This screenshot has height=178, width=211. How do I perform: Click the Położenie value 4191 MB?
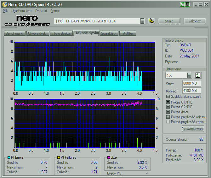coord(197,155)
